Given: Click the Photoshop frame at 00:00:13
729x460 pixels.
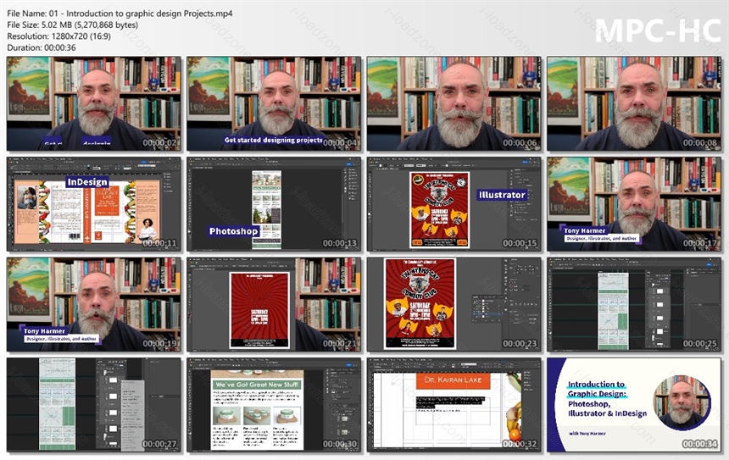Looking at the screenshot, I should [x=274, y=204].
